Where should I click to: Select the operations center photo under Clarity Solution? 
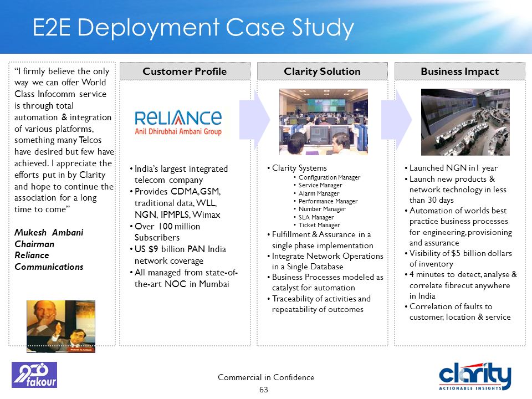323,122
